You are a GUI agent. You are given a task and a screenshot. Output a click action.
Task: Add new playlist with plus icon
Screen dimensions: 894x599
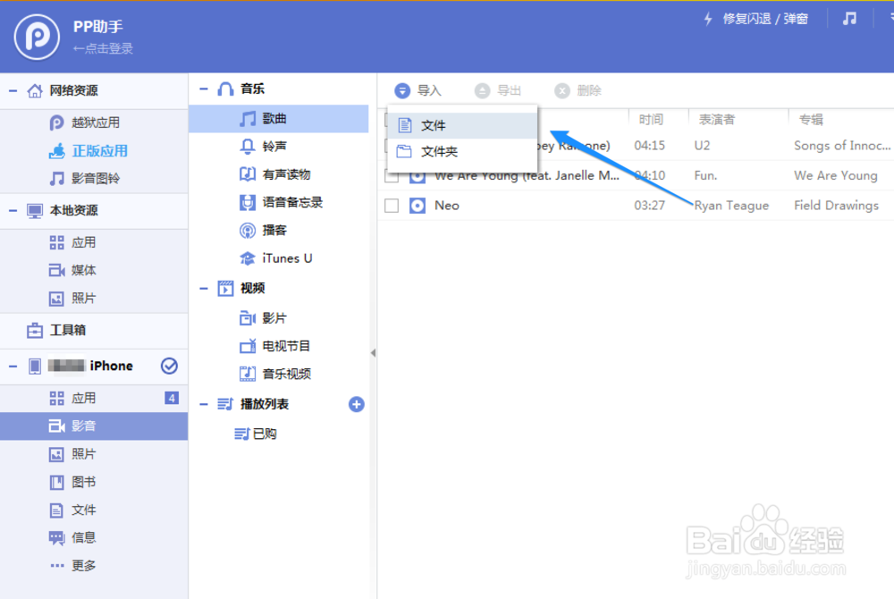click(357, 404)
